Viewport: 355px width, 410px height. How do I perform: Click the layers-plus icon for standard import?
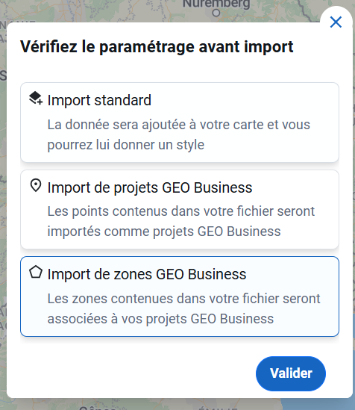pyautogui.click(x=36, y=99)
